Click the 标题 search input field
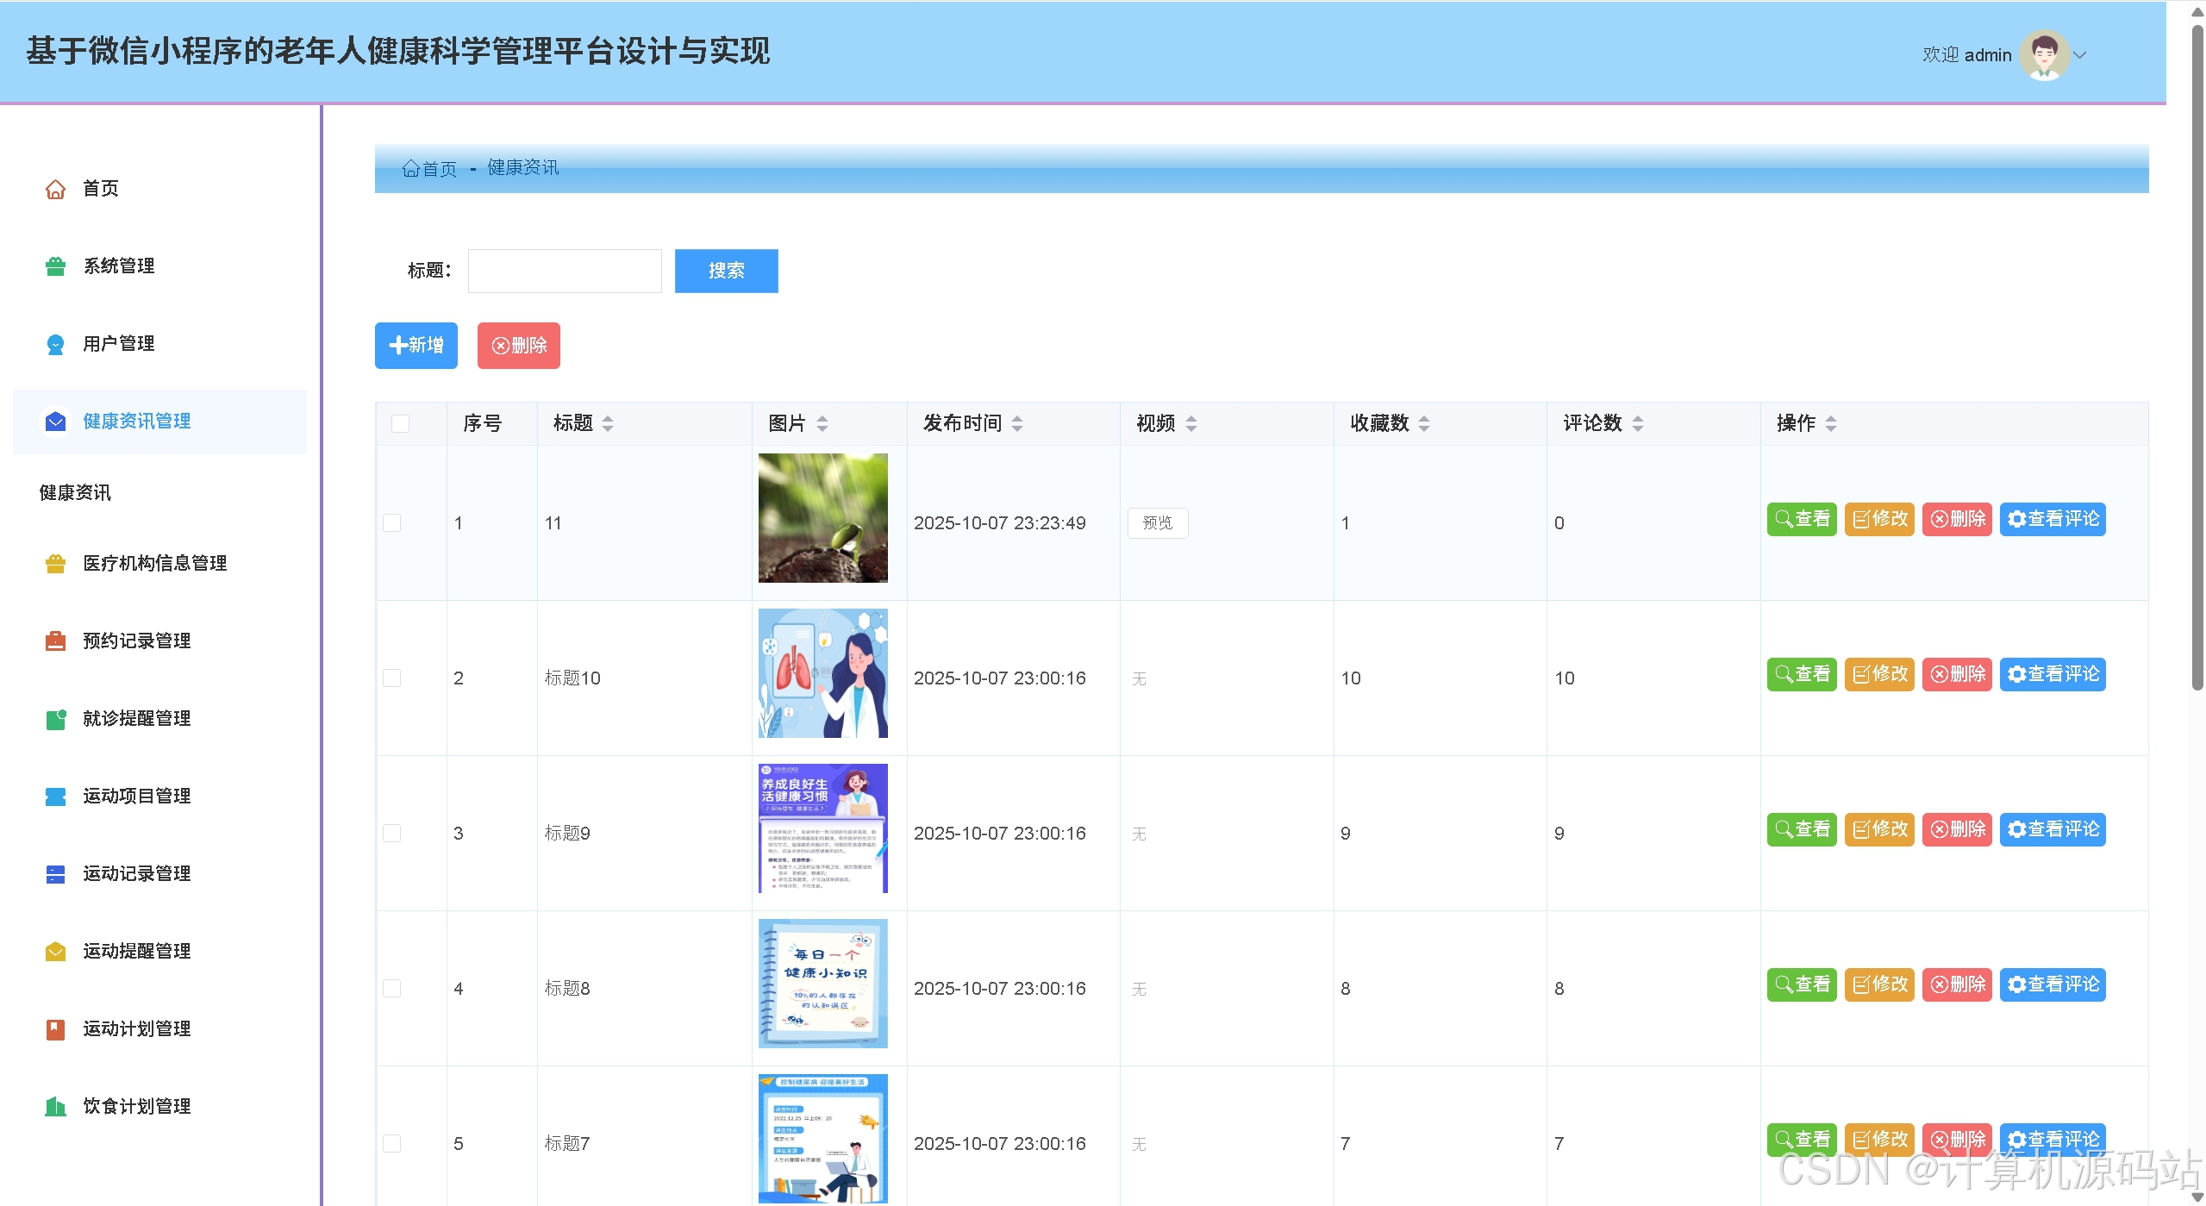This screenshot has width=2206, height=1206. click(565, 271)
